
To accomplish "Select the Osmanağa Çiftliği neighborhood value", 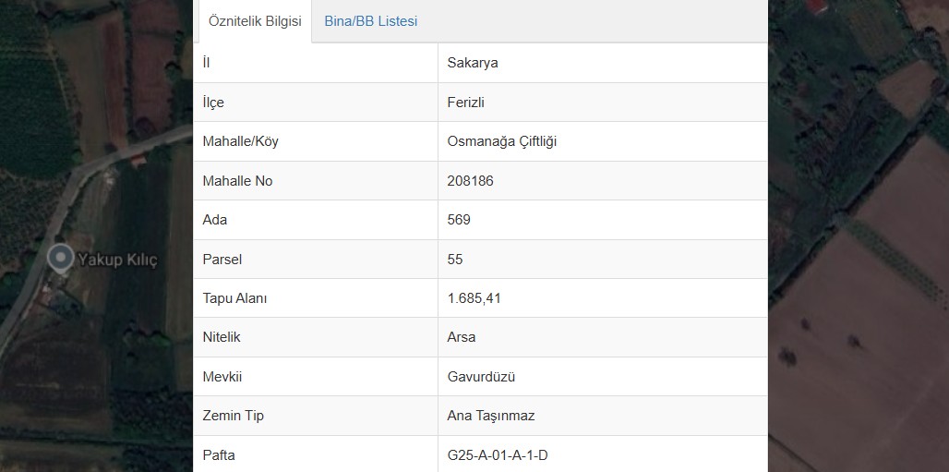I will [x=502, y=141].
